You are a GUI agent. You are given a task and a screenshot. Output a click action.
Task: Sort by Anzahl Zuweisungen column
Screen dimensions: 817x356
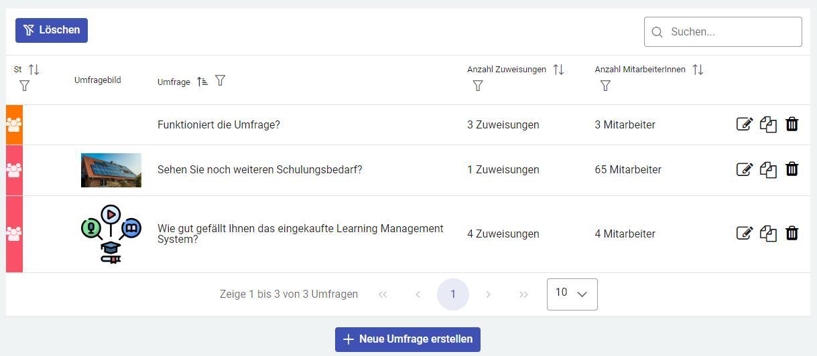pos(558,70)
